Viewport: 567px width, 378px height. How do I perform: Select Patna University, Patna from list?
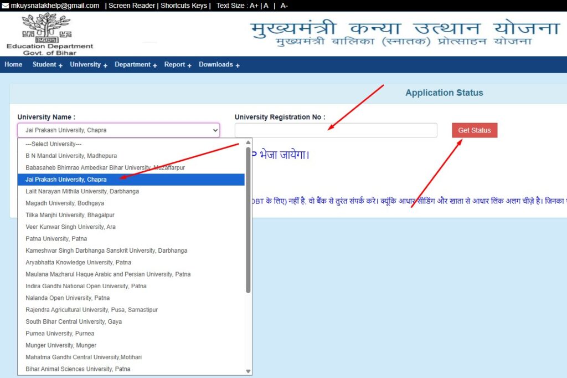pyautogui.click(x=56, y=239)
